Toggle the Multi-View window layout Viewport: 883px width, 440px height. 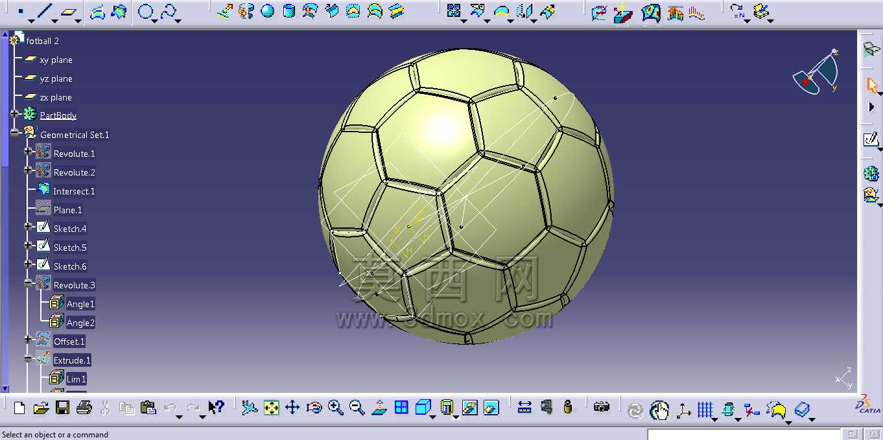pos(401,408)
